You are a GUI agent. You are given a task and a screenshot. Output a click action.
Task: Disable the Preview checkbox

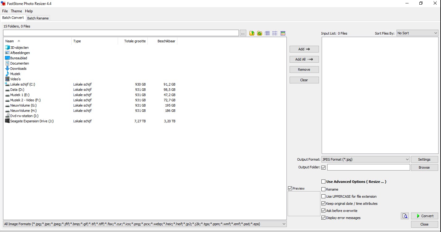[x=290, y=188]
